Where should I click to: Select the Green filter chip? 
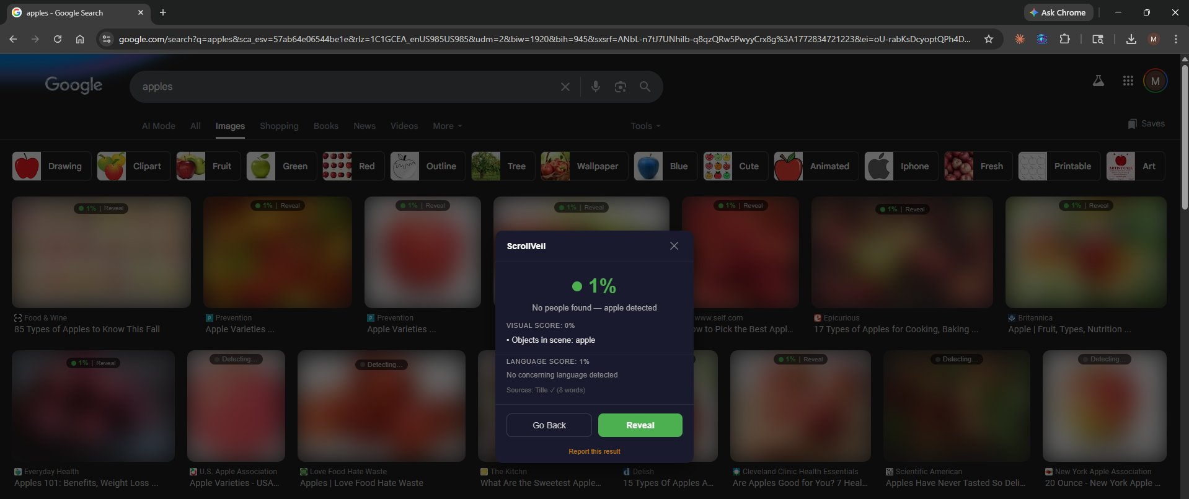(x=281, y=166)
